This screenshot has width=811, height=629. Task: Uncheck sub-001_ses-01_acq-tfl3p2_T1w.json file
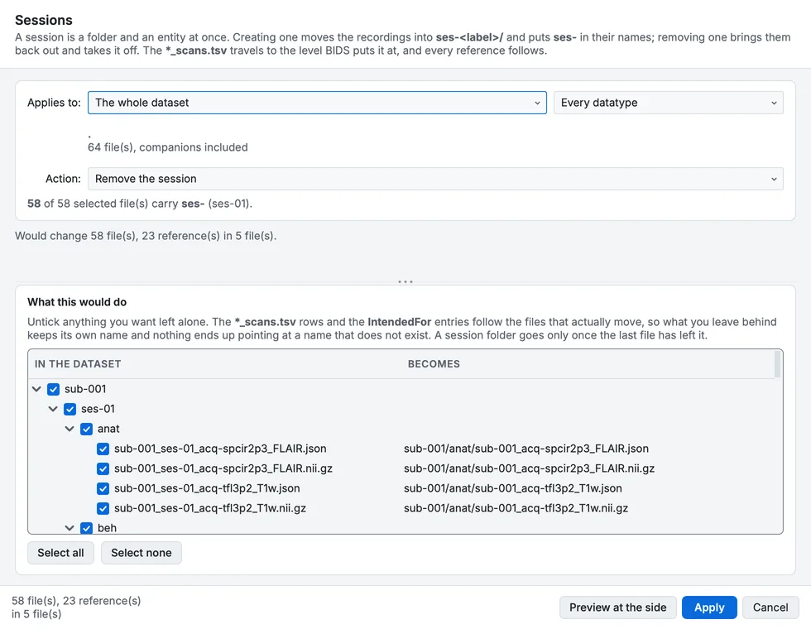click(x=103, y=488)
